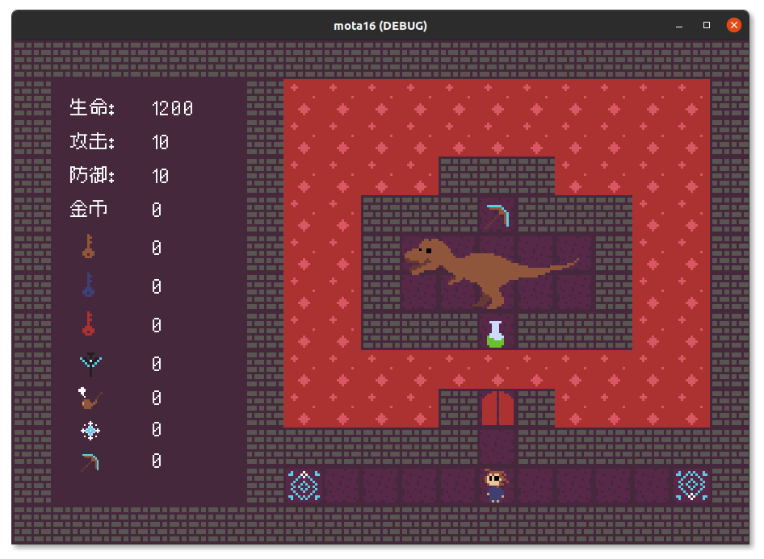Minimize the mota16 window
Screen dimensions: 764x559
(678, 25)
